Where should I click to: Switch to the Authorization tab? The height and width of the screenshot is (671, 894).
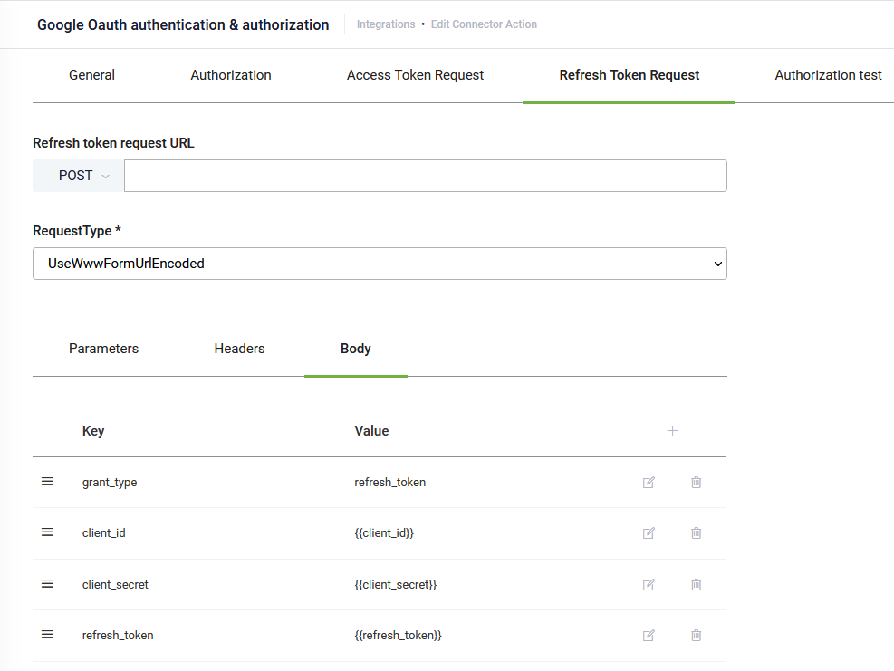tap(231, 75)
